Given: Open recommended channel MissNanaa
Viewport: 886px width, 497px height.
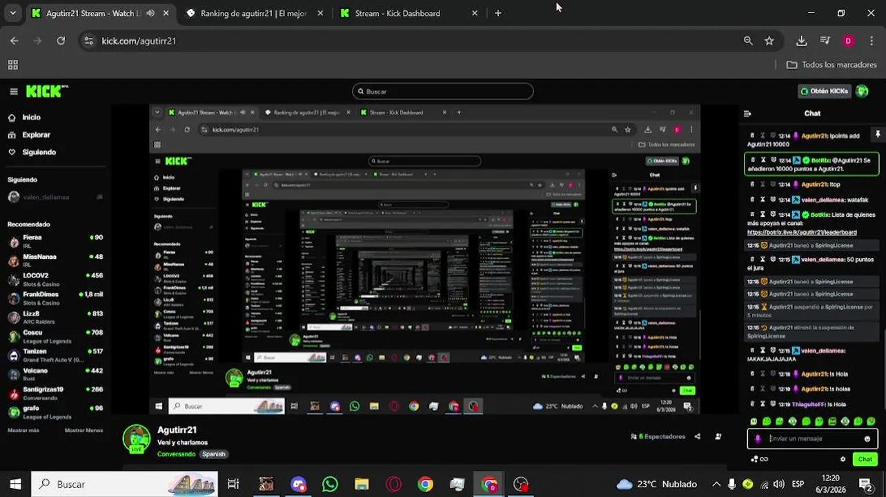Looking at the screenshot, I should [55, 260].
